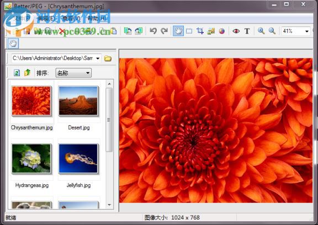This screenshot has width=318, height=225.
Task: Click the zoom out magnifier
Action: [x=272, y=31]
